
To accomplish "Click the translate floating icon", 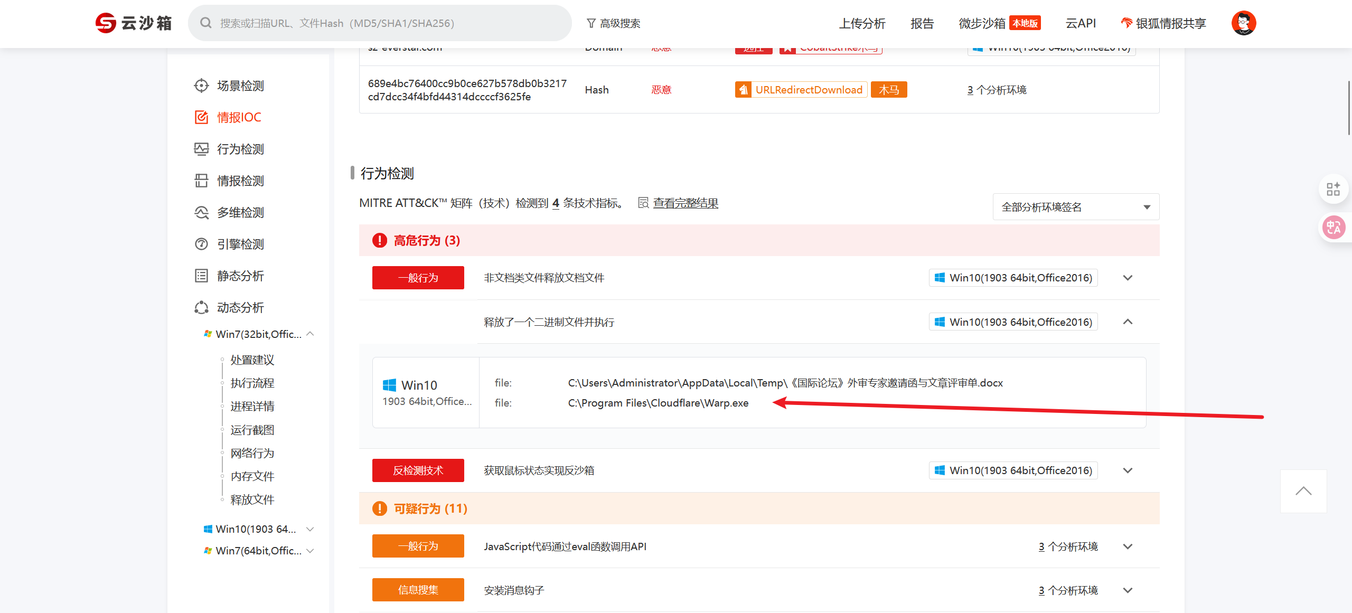I will click(1334, 228).
